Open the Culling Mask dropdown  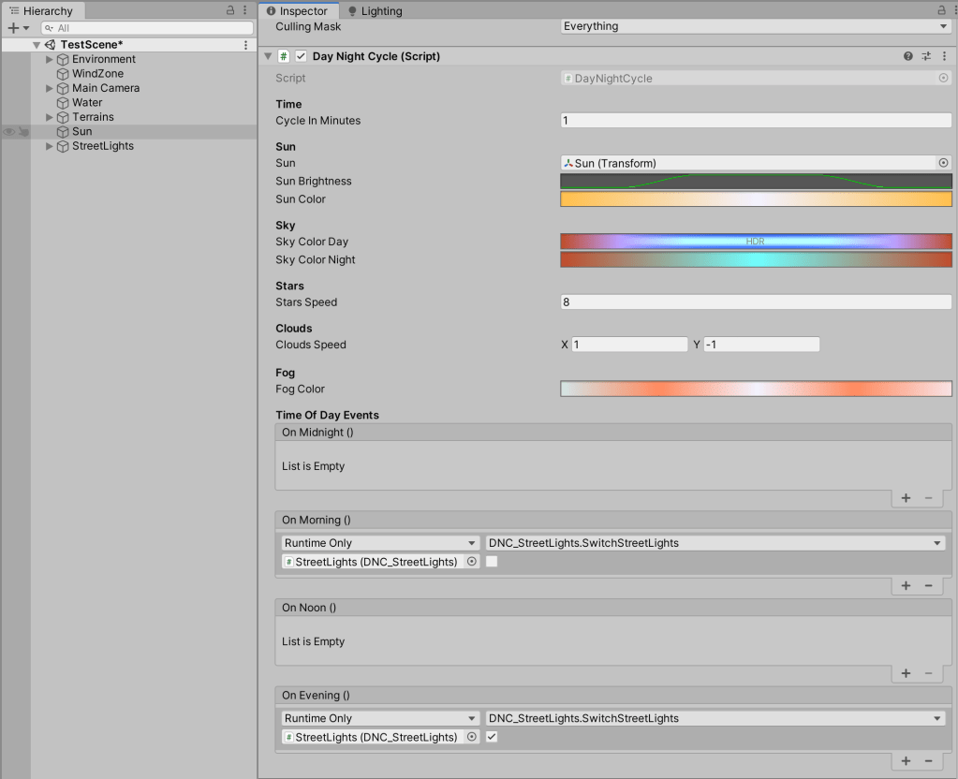pos(756,26)
